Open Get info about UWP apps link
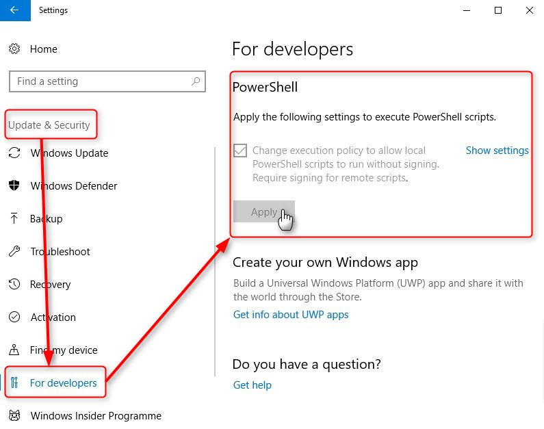The height and width of the screenshot is (429, 544). tap(291, 315)
